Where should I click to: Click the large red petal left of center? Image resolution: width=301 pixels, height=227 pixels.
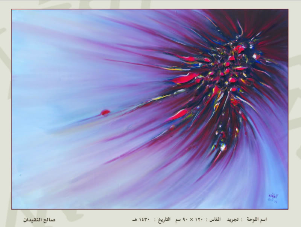(x=184, y=78)
